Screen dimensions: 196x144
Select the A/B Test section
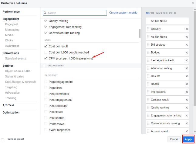tap(8, 105)
